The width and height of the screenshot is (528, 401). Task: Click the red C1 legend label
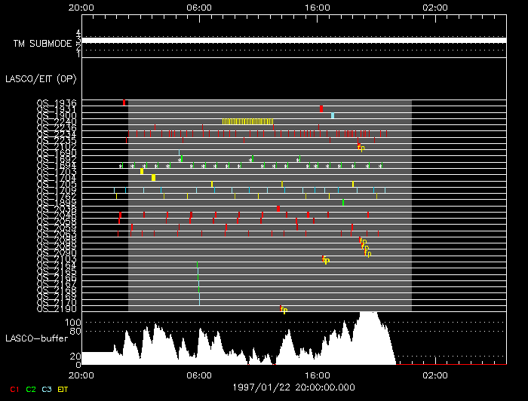[x=12, y=389]
